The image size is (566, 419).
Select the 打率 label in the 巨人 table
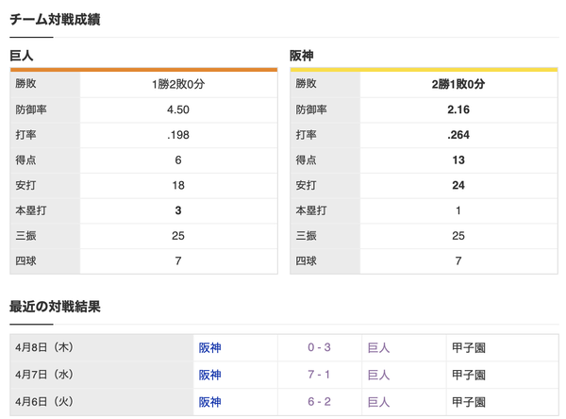coord(25,135)
